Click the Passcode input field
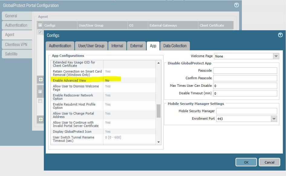This screenshot has height=176, width=286. click(x=245, y=70)
